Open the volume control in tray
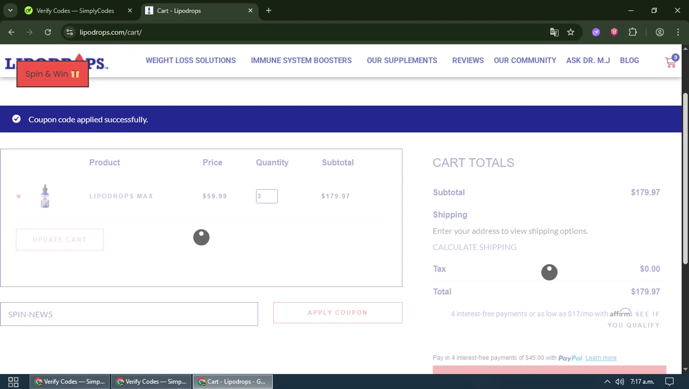The width and height of the screenshot is (689, 389). pos(620,382)
